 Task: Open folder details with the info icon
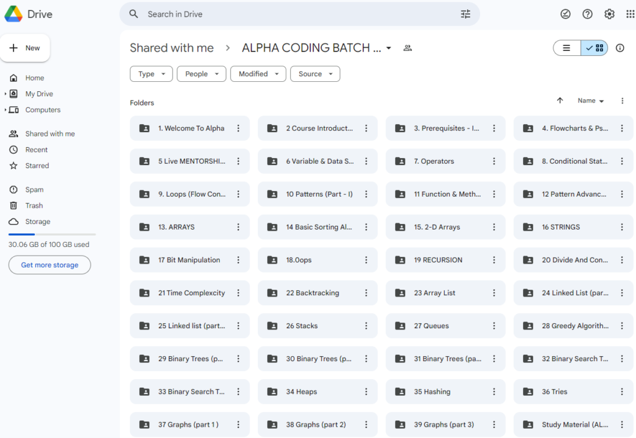(x=619, y=48)
